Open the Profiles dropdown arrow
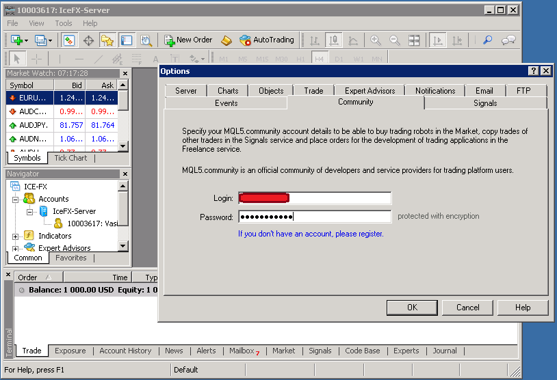This screenshot has height=380, width=557. [x=50, y=40]
